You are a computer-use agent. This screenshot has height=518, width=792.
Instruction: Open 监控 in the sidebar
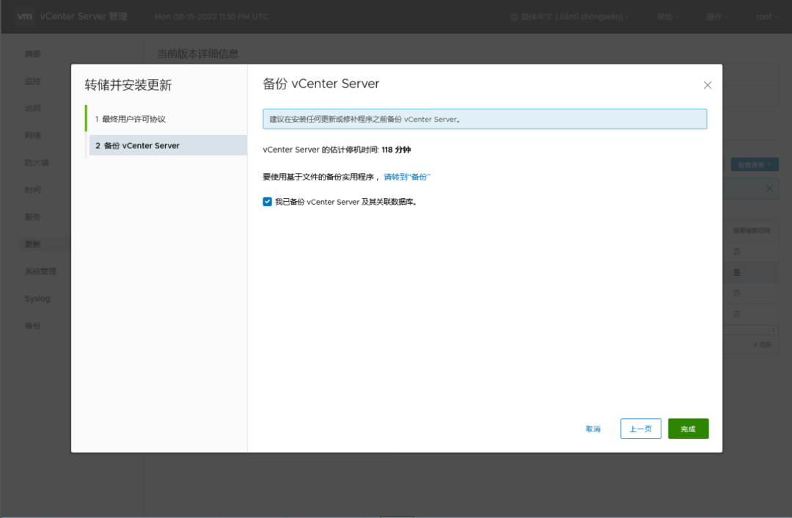(33, 81)
